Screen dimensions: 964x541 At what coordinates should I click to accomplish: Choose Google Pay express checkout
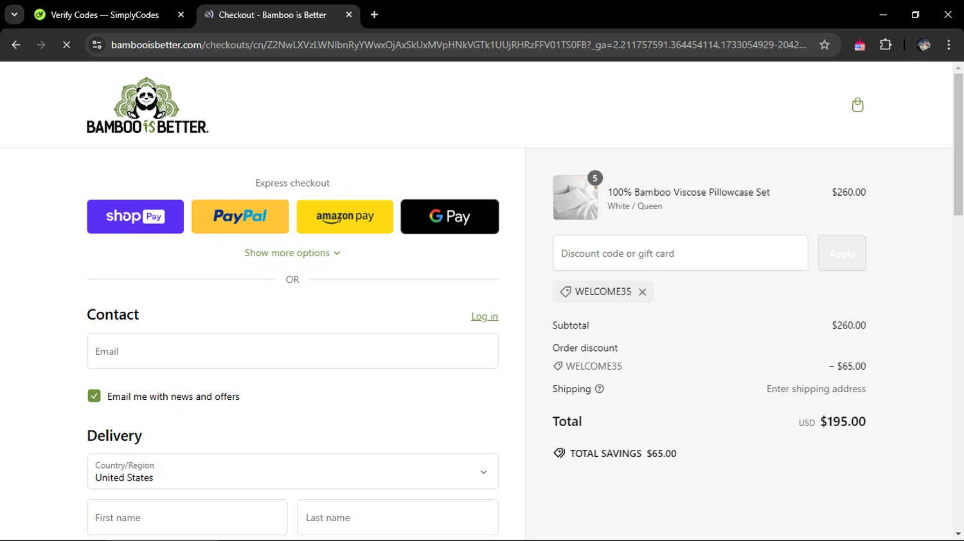pos(450,216)
